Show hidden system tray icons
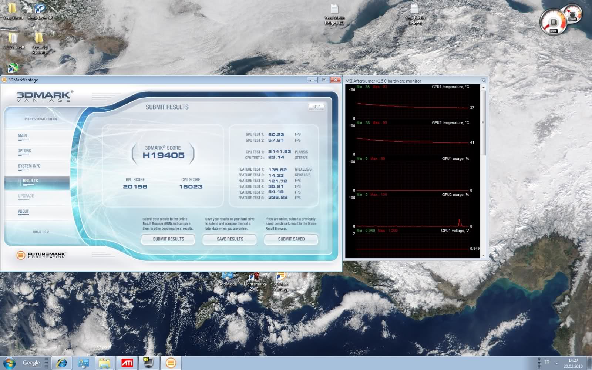Screen dimensions: 592x370 (556, 363)
